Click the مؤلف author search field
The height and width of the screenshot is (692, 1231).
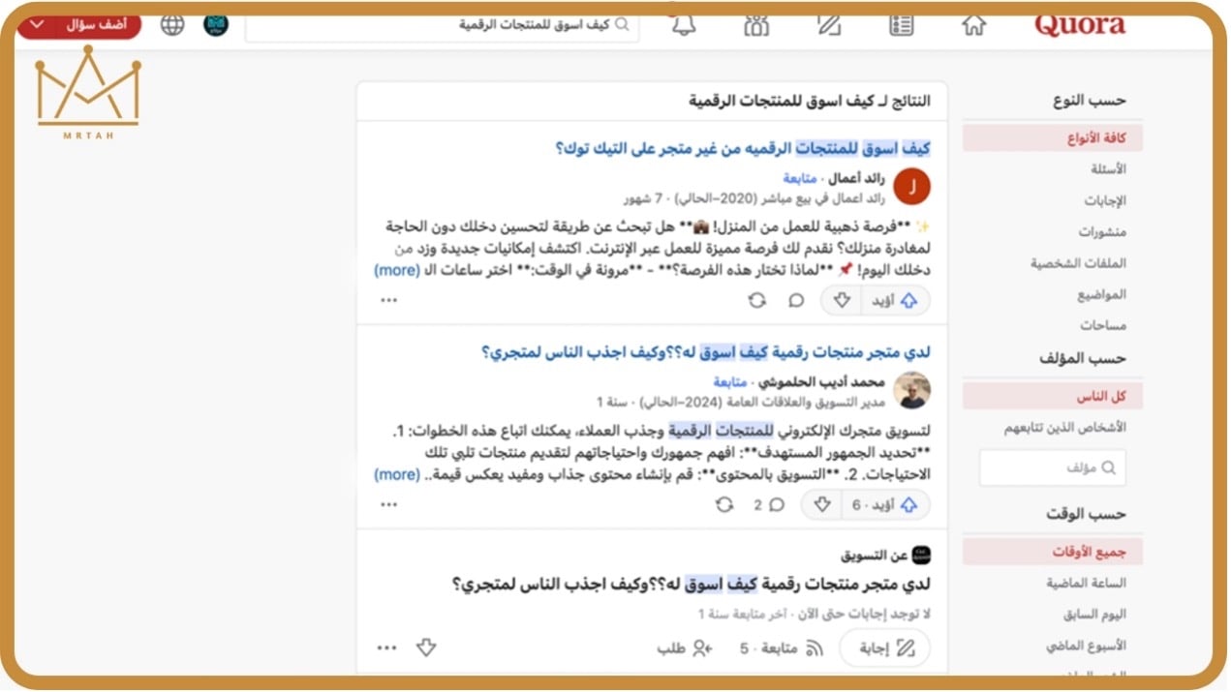[x=1052, y=468]
